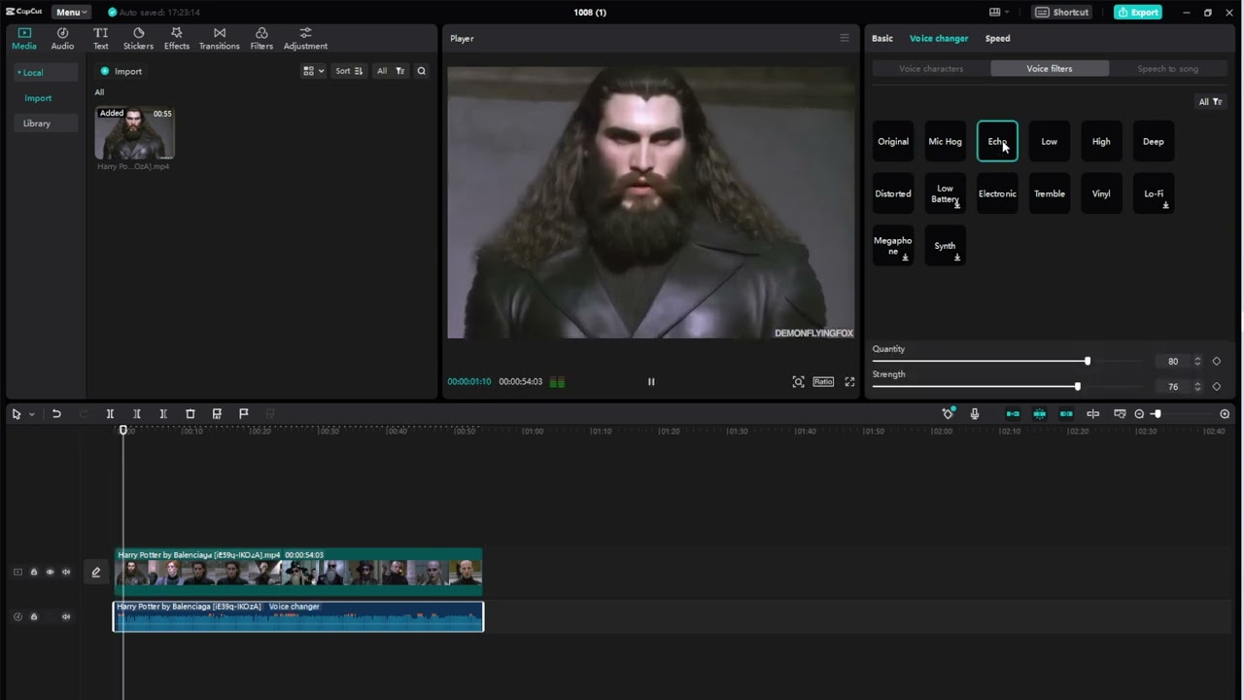Zoom in the timeline
Viewport: 1244px width, 700px height.
pyautogui.click(x=1225, y=414)
